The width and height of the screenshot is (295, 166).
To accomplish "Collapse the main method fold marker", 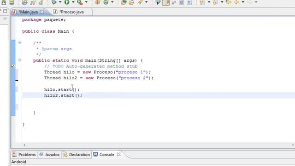I will pos(19,60).
